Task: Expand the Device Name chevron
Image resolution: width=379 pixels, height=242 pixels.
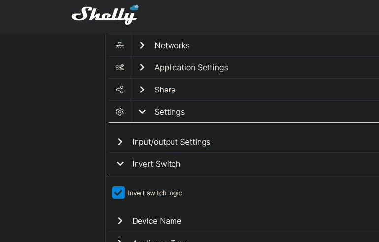Action: 120,221
